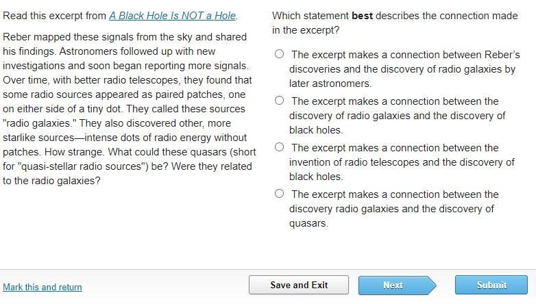Open the 'A Black Hole Is NOT a Hole' link
This screenshot has width=536, height=304.
coord(172,15)
